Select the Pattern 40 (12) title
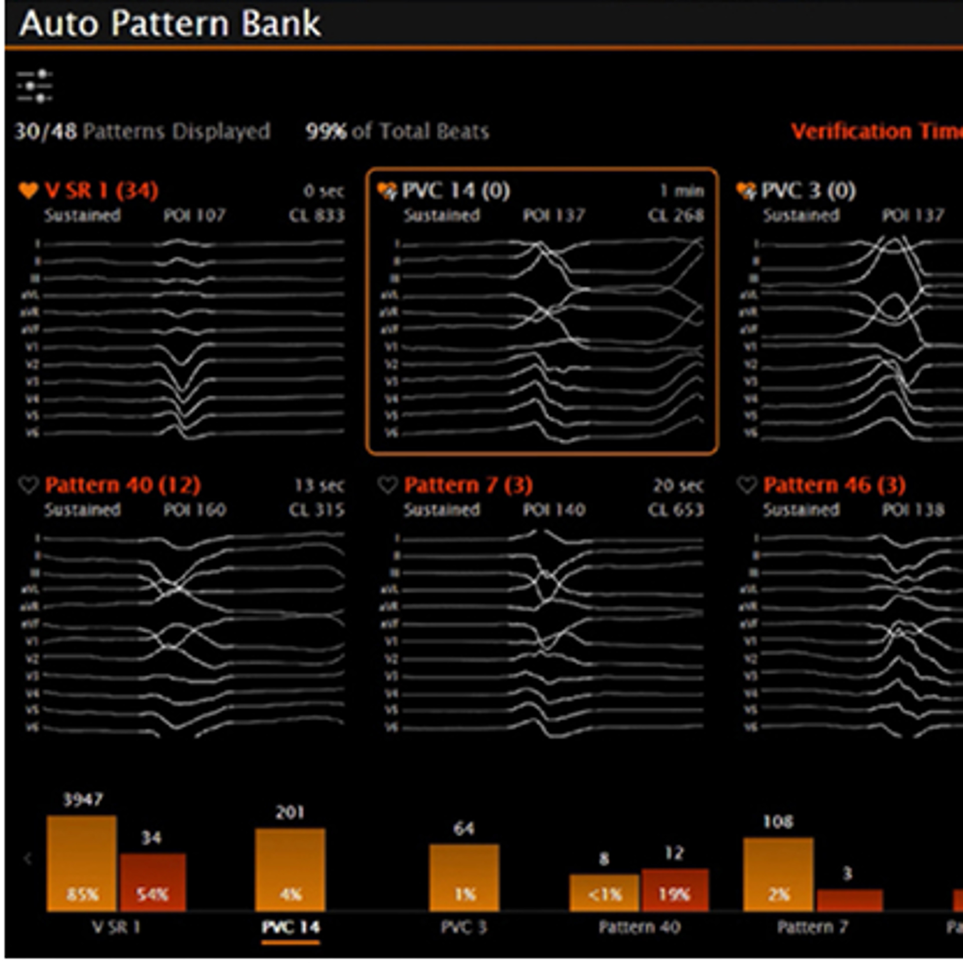The height and width of the screenshot is (963, 963). pos(123,485)
